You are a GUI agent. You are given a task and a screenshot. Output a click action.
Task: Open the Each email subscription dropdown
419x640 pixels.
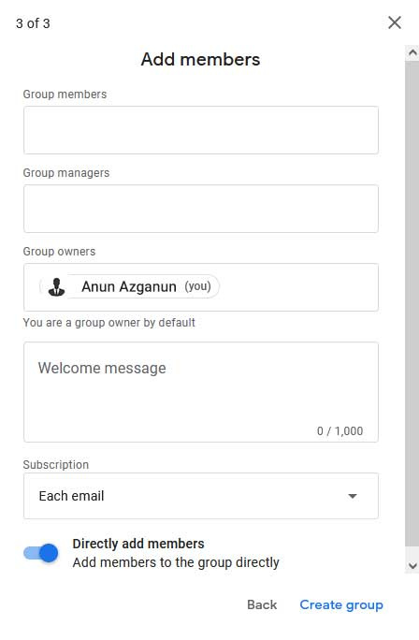pyautogui.click(x=201, y=496)
